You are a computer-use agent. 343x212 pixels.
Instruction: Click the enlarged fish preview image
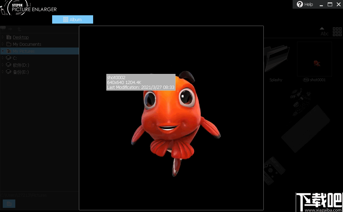171,118
